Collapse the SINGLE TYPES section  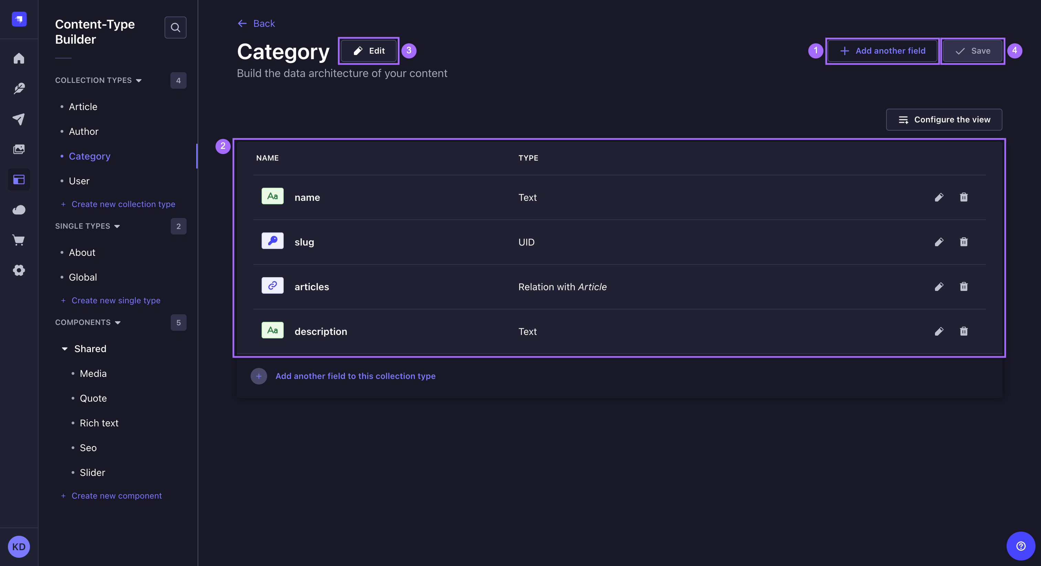point(117,226)
